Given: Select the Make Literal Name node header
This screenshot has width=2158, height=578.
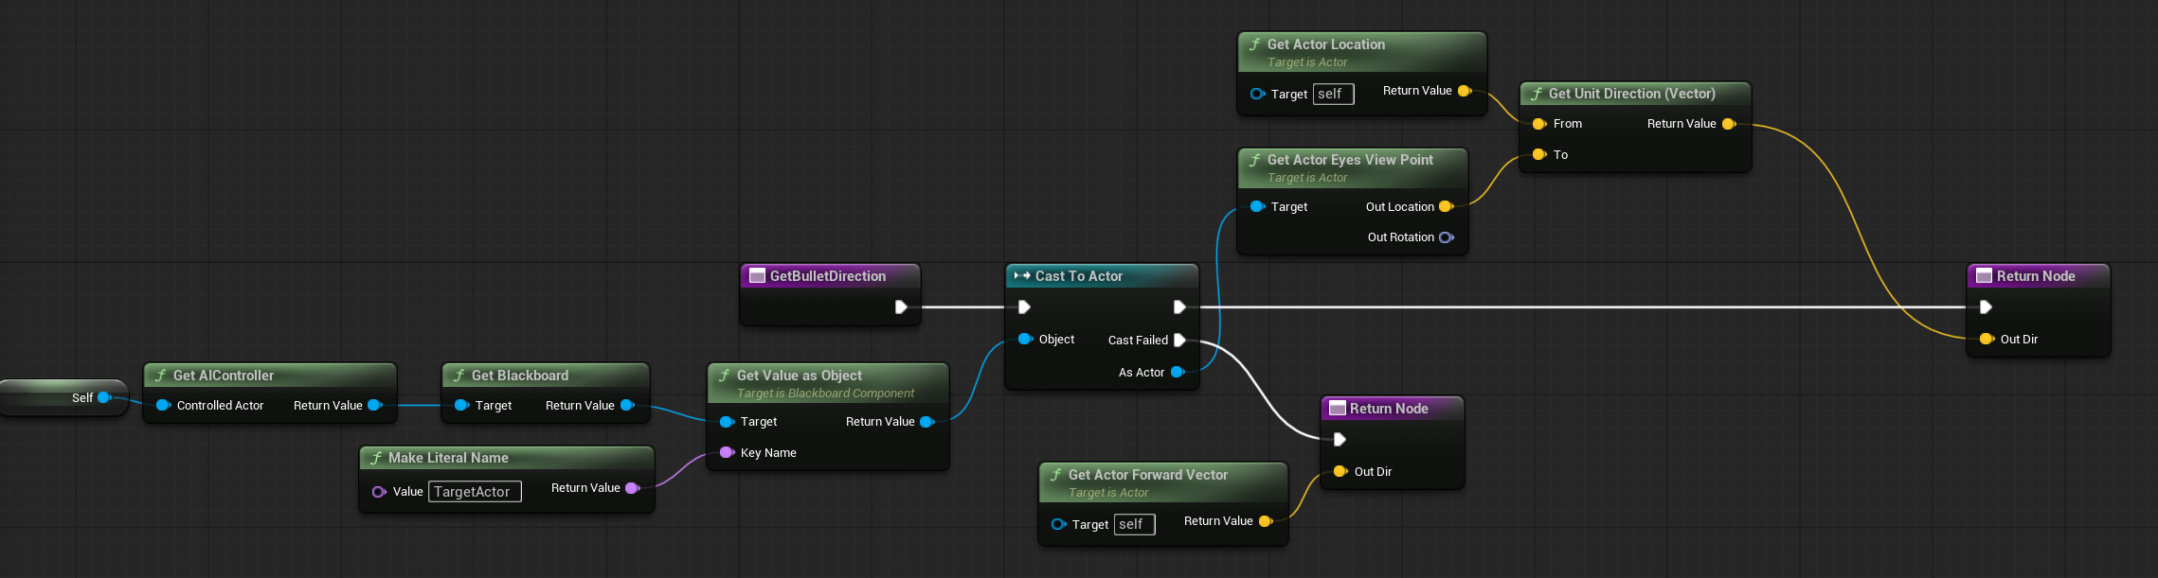Looking at the screenshot, I should [448, 458].
